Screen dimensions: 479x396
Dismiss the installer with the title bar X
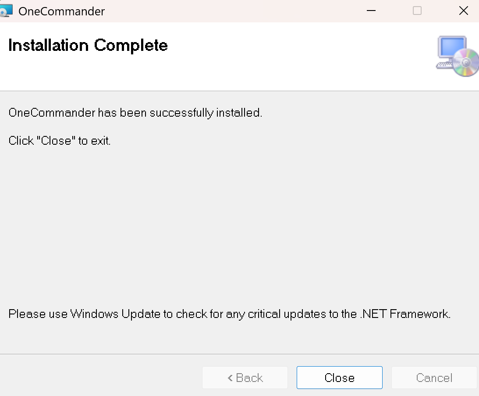[x=463, y=11]
